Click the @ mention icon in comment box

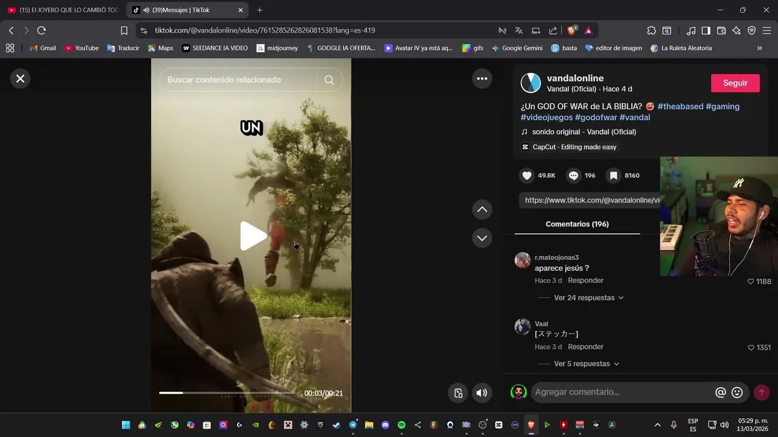721,393
